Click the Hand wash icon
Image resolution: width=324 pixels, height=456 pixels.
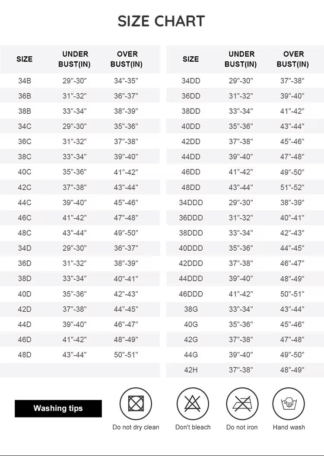[x=289, y=404]
